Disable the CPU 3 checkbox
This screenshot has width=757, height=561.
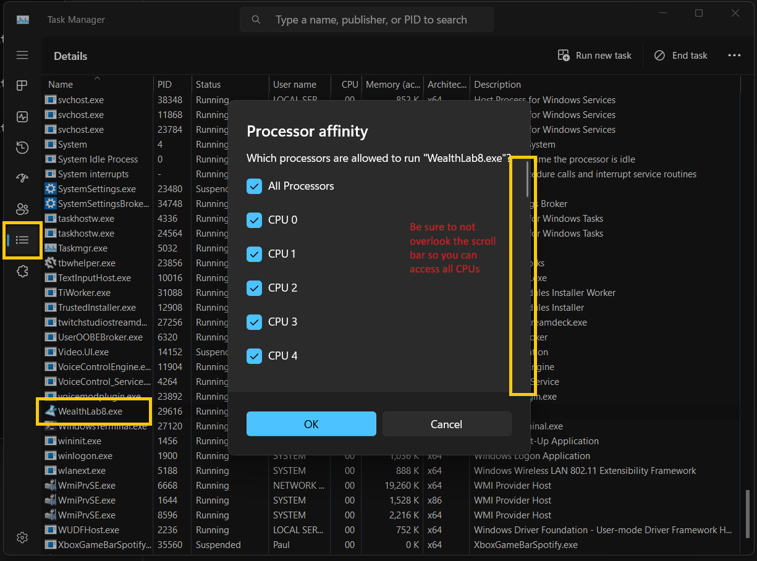point(254,322)
